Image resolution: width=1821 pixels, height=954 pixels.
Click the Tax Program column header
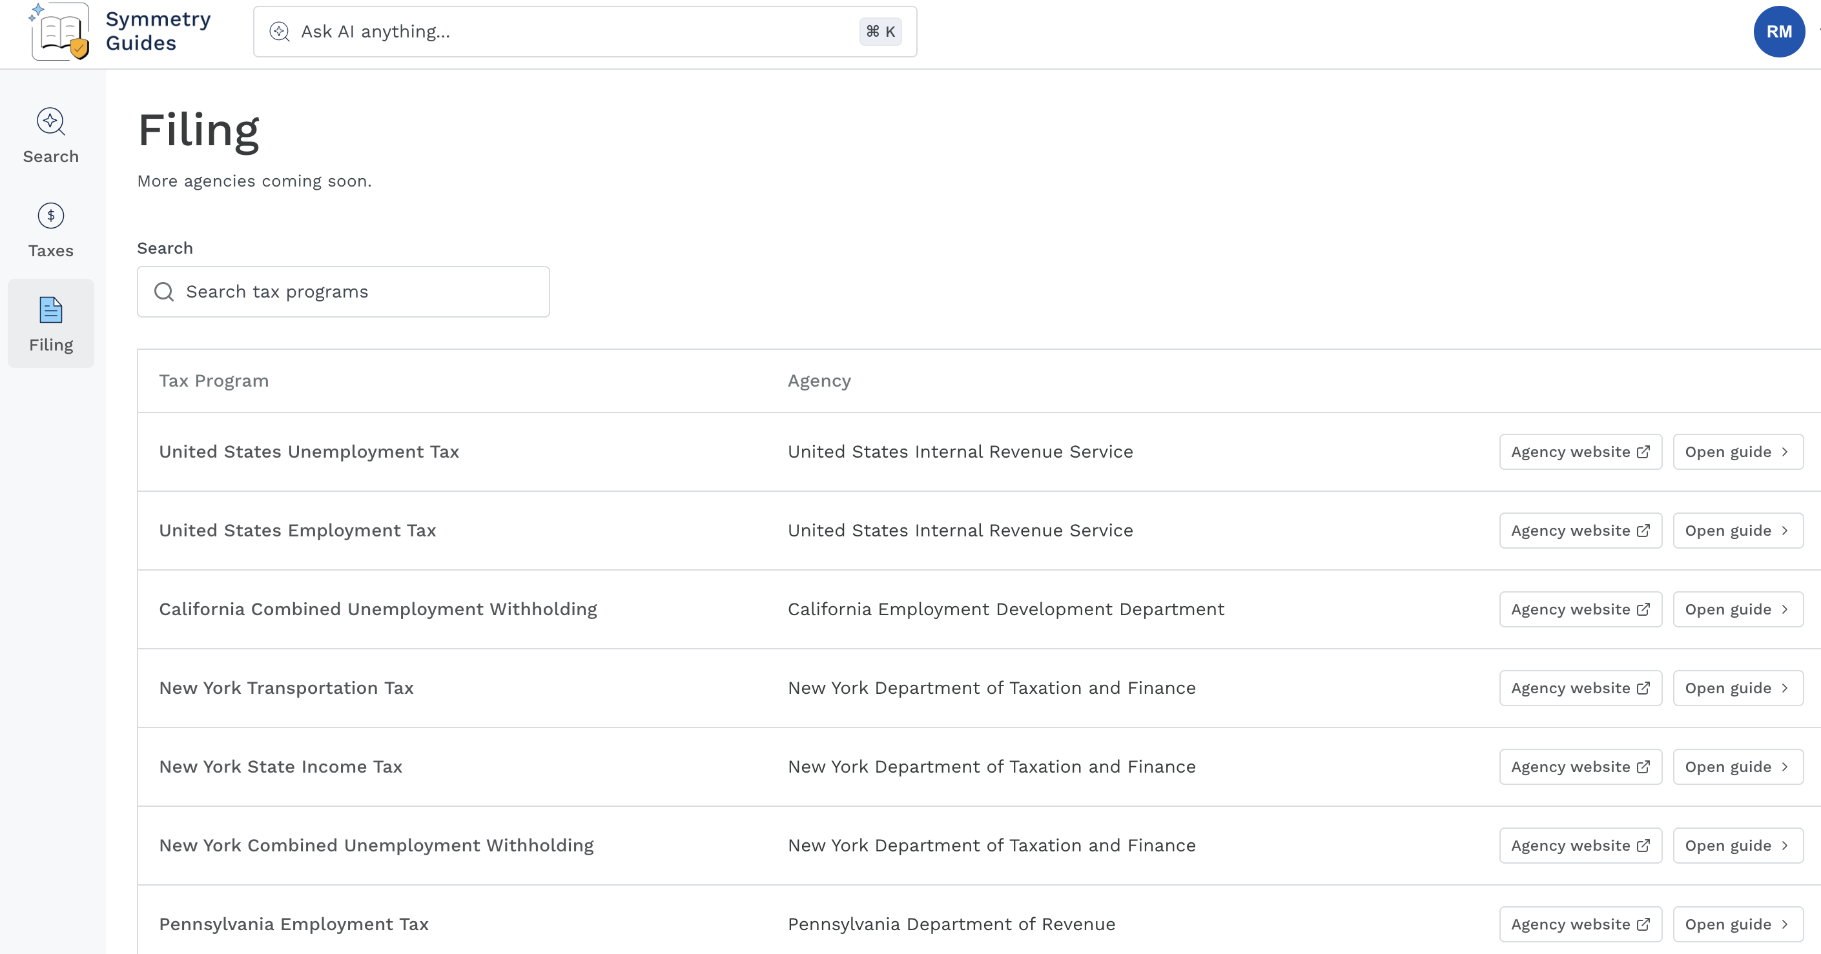[214, 381]
